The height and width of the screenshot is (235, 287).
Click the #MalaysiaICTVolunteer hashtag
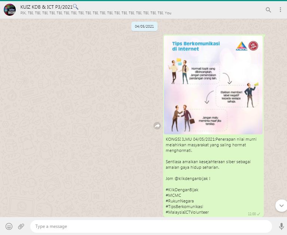coord(187,212)
